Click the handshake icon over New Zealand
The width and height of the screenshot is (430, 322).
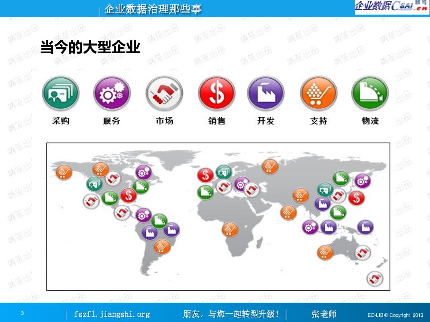click(x=375, y=279)
